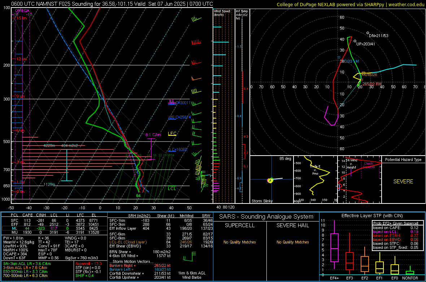Click the '15 km' height marker
Viewport: 426px width, 282px height.
click(22, 18)
